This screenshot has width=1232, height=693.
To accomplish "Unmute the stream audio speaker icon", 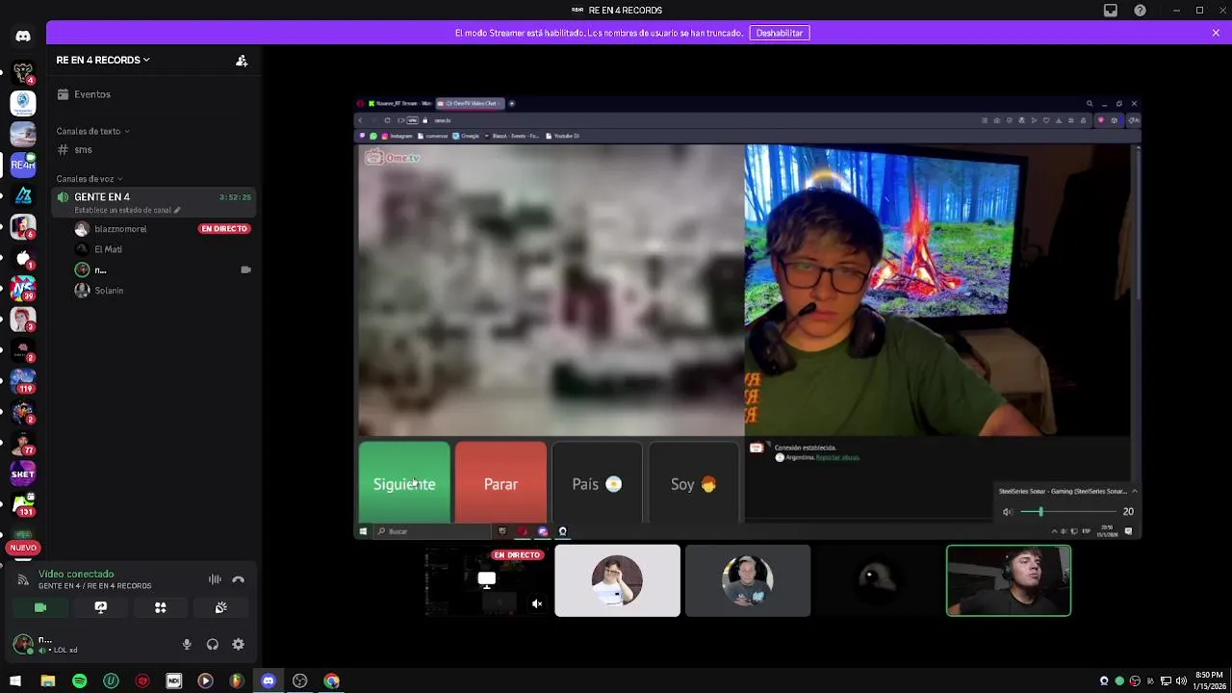I will (537, 604).
